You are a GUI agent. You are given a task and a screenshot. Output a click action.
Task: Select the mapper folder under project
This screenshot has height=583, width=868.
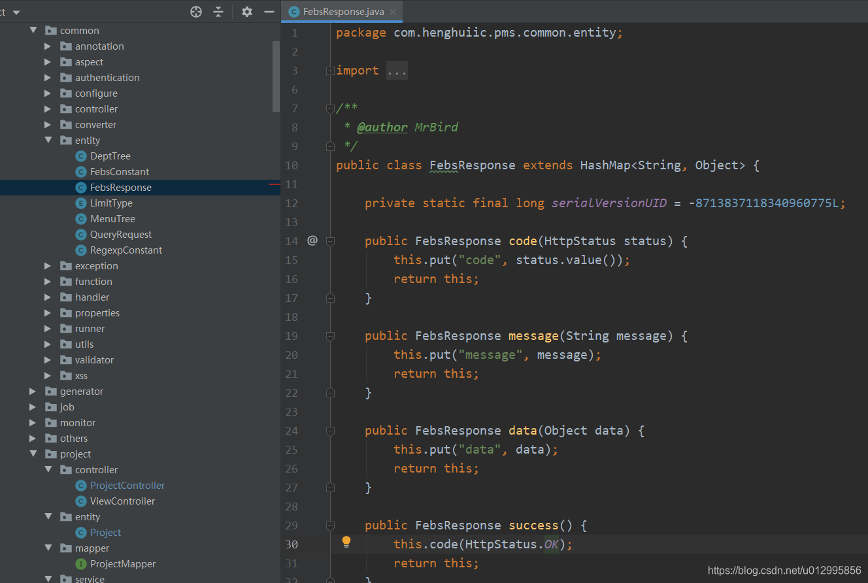92,548
